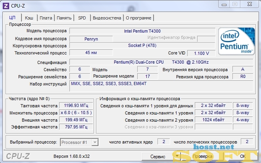Click the 8-way value in L1 data row
261x163 pixels.
pyautogui.click(x=243, y=105)
